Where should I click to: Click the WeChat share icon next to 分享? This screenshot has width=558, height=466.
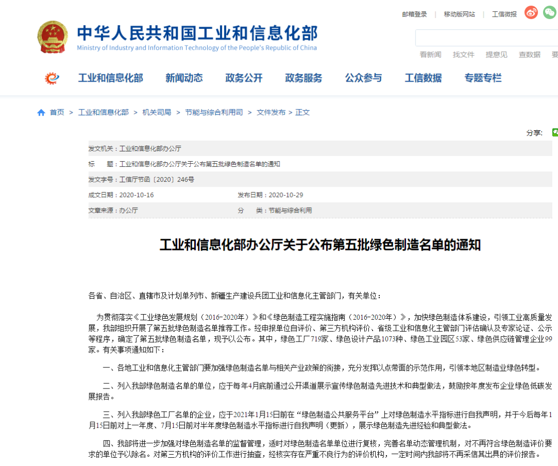tap(555, 132)
